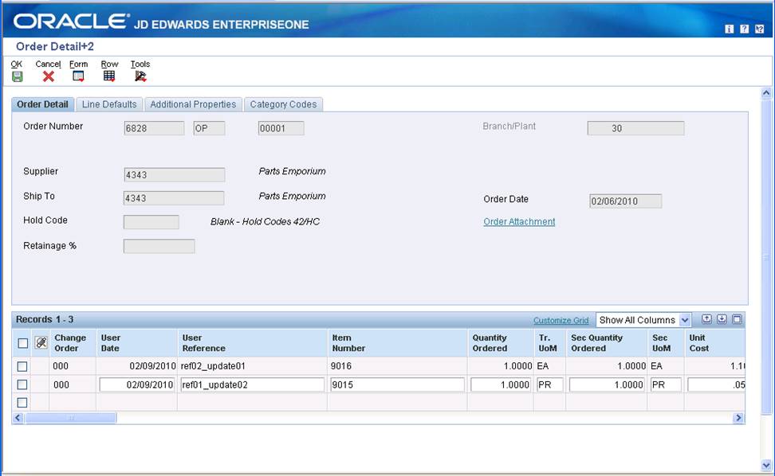Viewport: 775px width, 476px height.
Task: Click the red Cancel X icon
Action: 49,76
